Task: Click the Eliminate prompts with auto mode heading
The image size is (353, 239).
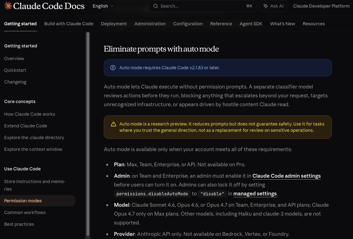Action: [x=161, y=49]
